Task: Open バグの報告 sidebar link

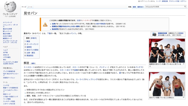Action: [x=7, y=57]
